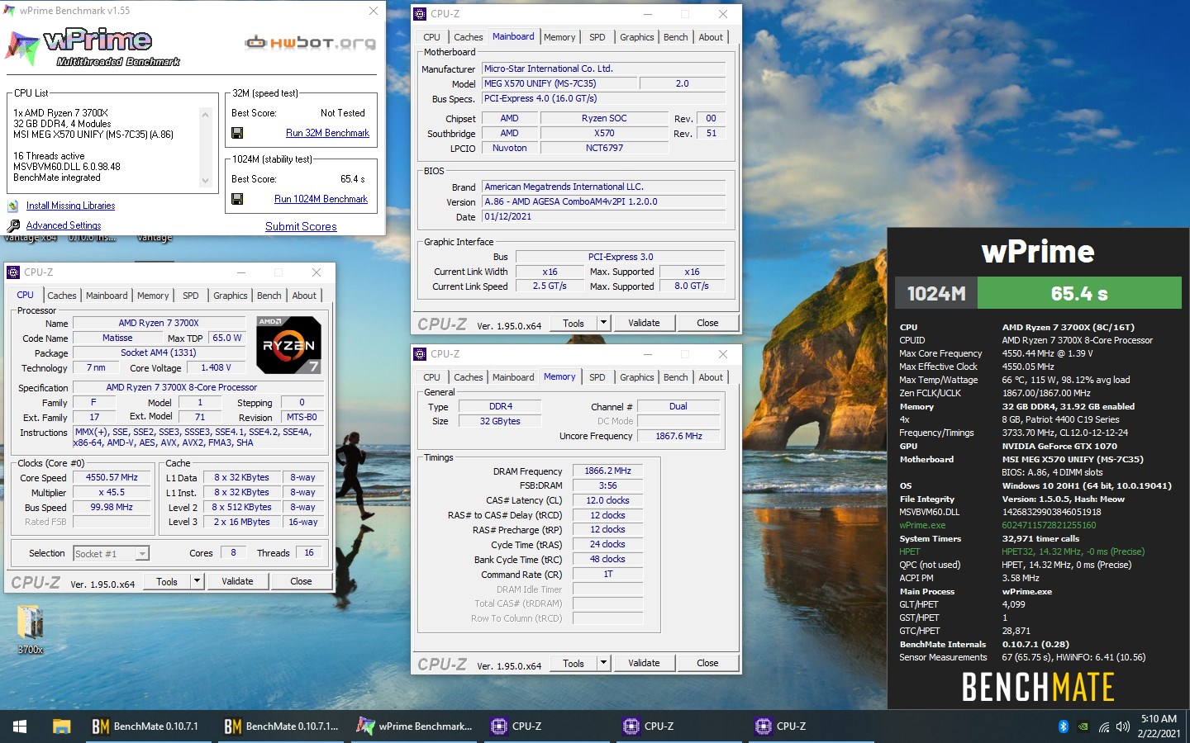This screenshot has height=743, width=1190.
Task: Click the volume tray icon
Action: click(x=1123, y=726)
